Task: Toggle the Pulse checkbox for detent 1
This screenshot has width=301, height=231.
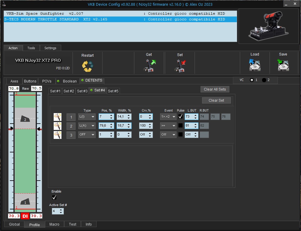Action: 180,117
